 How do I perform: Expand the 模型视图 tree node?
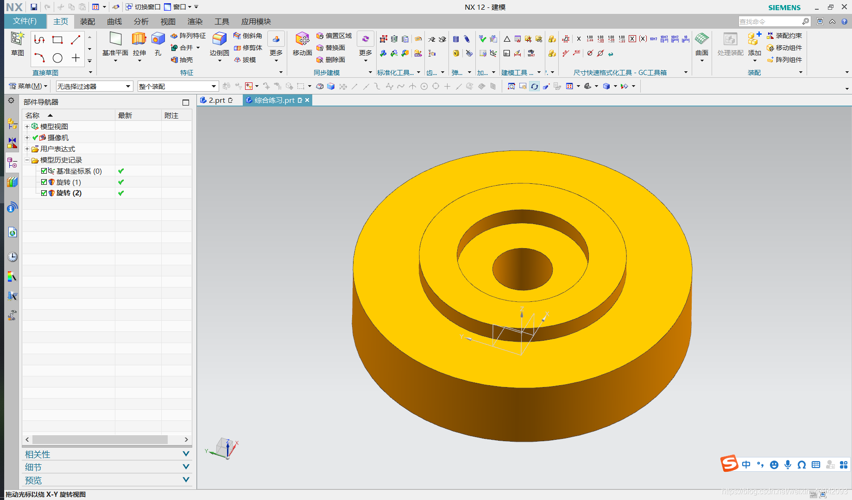tap(27, 126)
